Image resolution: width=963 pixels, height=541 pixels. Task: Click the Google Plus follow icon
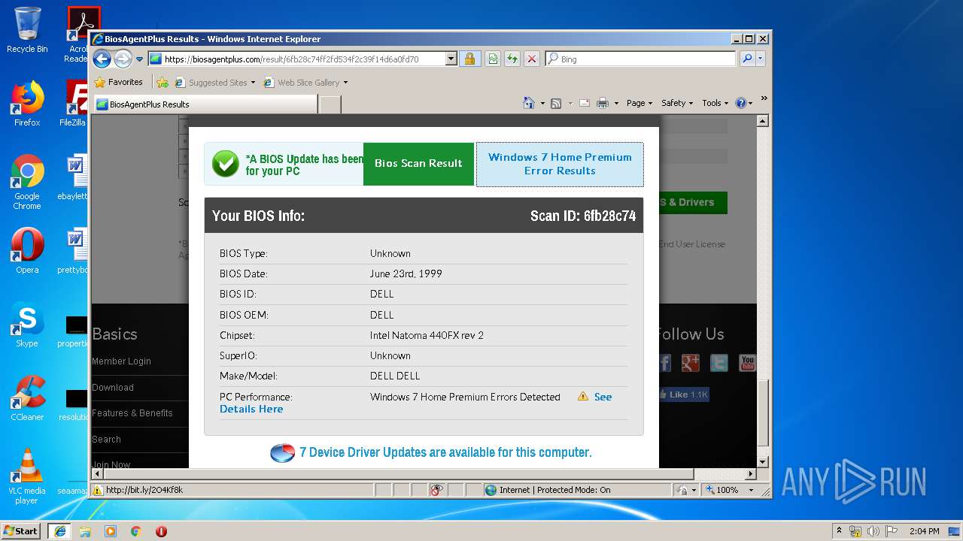coord(691,363)
